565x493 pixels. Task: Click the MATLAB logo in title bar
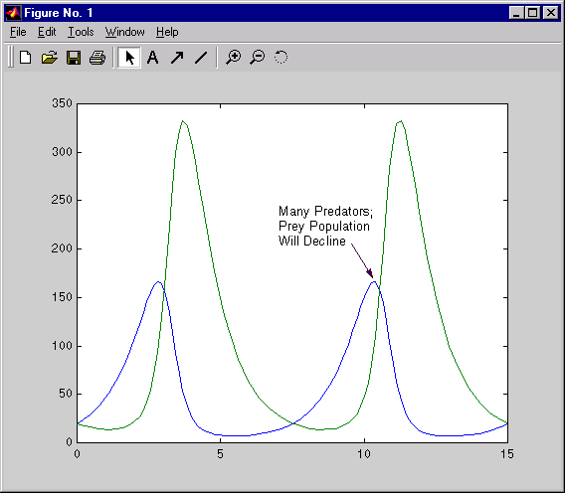click(13, 13)
